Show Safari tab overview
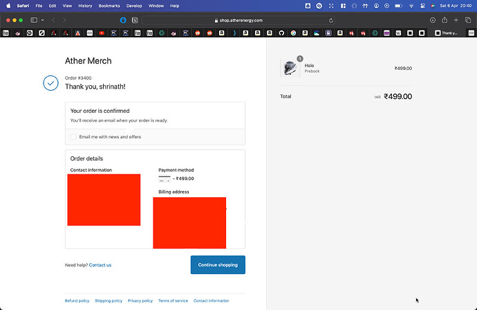 tap(468, 20)
